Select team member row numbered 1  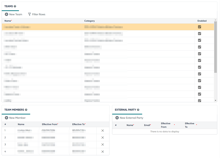56,130
